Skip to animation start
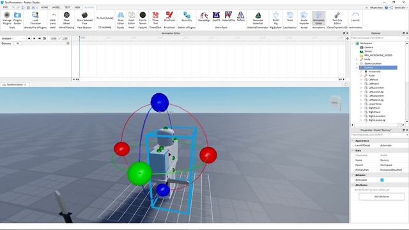Image resolution: width=409 pixels, height=230 pixels. [29, 38]
